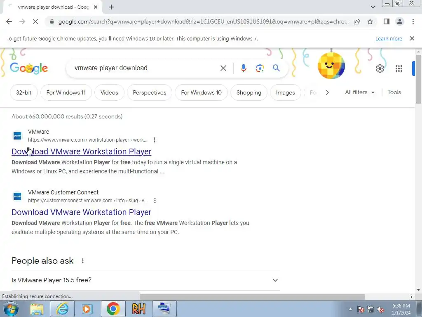Open the on-screen keyboard taskbar icon
Viewport: 422px width, 317px height.
164,309
